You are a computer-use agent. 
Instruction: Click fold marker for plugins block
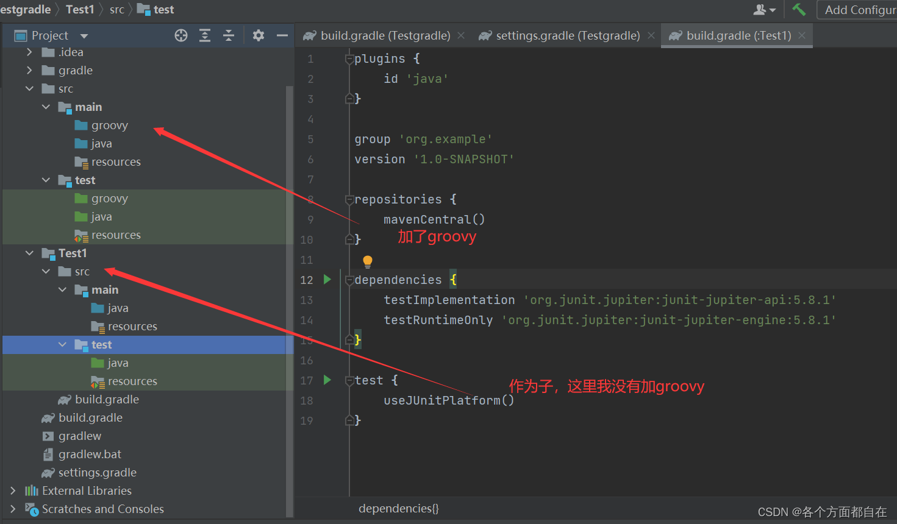click(349, 59)
